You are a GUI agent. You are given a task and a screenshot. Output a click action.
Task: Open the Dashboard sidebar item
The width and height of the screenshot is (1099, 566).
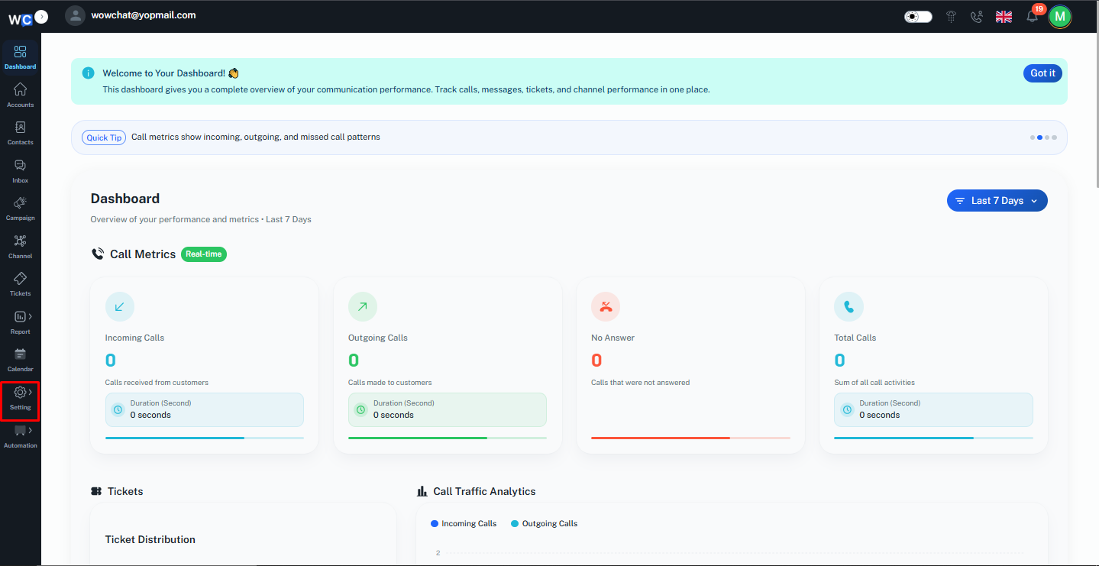[20, 57]
